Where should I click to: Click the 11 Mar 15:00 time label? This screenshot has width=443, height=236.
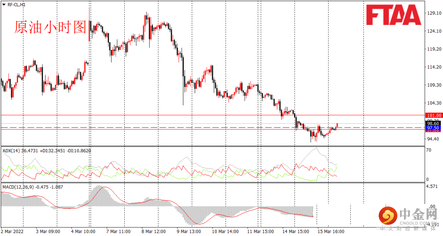point(260,231)
